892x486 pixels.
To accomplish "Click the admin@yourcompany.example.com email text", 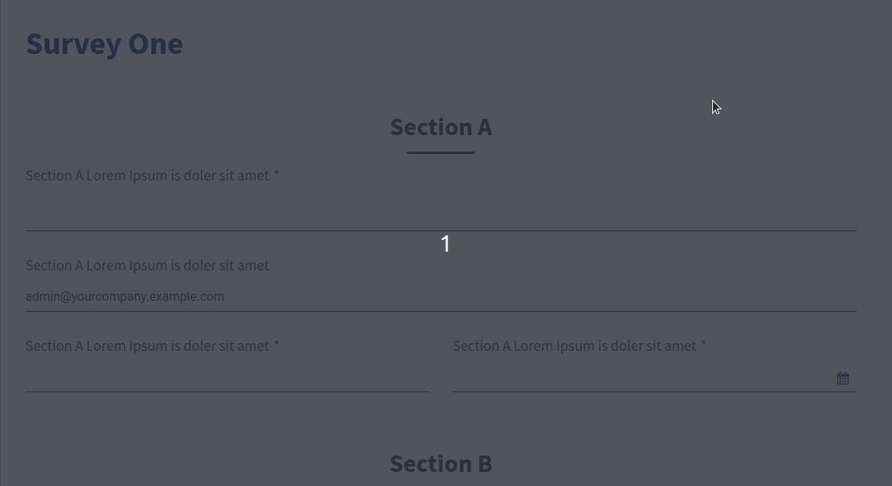I will pyautogui.click(x=125, y=297).
